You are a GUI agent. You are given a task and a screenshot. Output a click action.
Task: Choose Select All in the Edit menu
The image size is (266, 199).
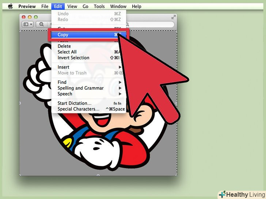coord(88,52)
